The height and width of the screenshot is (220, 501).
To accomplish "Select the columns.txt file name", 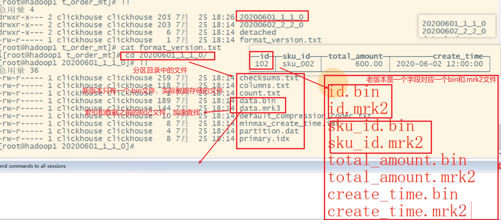I will coord(264,86).
